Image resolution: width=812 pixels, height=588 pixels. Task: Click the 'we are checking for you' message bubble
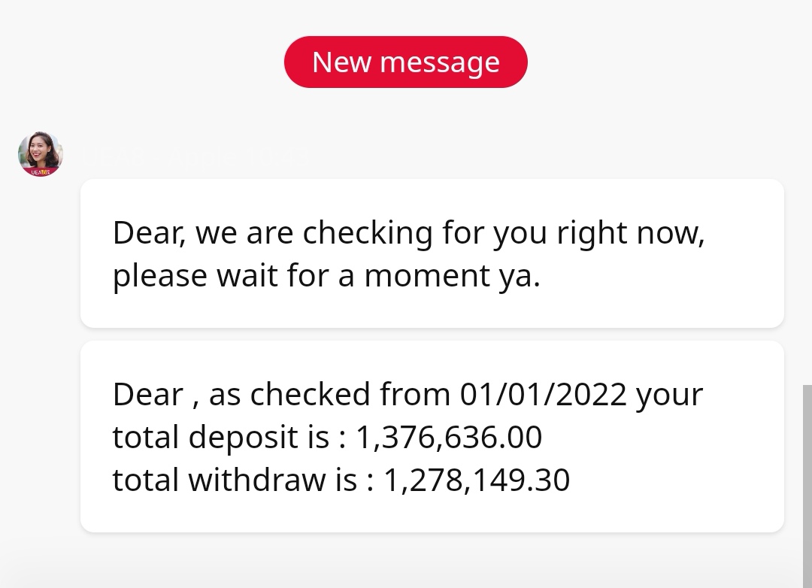[x=432, y=253]
